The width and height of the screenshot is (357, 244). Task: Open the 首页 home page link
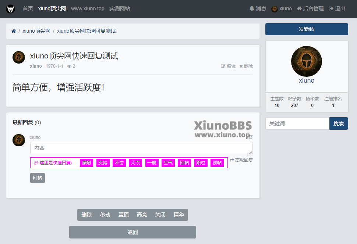(x=28, y=9)
